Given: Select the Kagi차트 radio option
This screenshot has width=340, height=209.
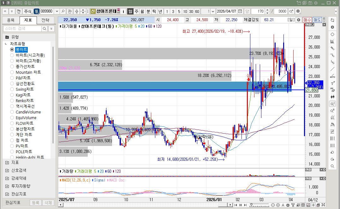Looking at the screenshot, I should point(12,95).
